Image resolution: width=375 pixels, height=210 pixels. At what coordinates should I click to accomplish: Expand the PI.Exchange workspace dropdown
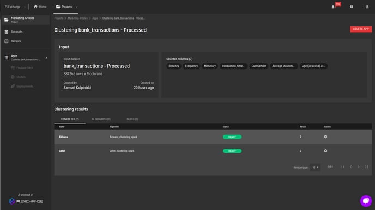[25, 7]
